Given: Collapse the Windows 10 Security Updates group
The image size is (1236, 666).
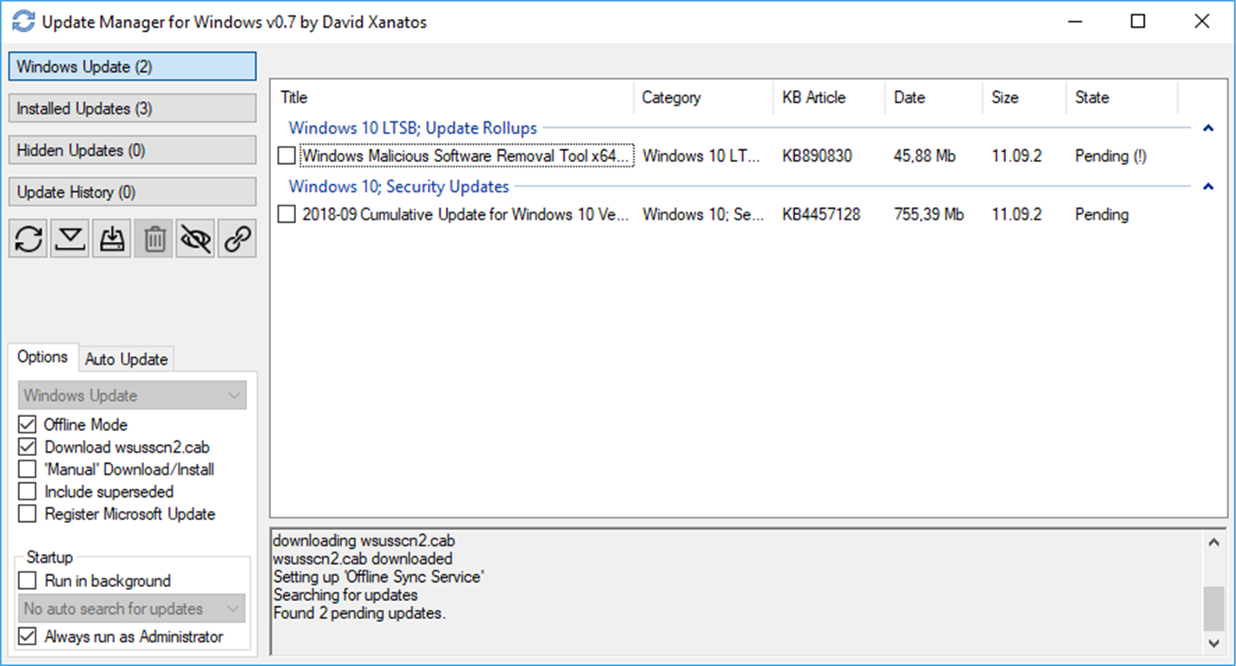Looking at the screenshot, I should point(1208,186).
